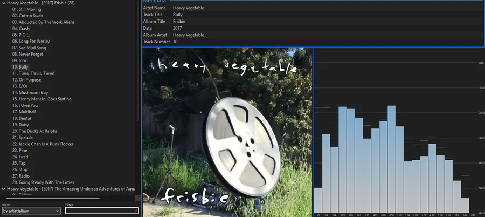
Task: Collapse the Frisbie (28) album node
Action: click(x=3, y=3)
